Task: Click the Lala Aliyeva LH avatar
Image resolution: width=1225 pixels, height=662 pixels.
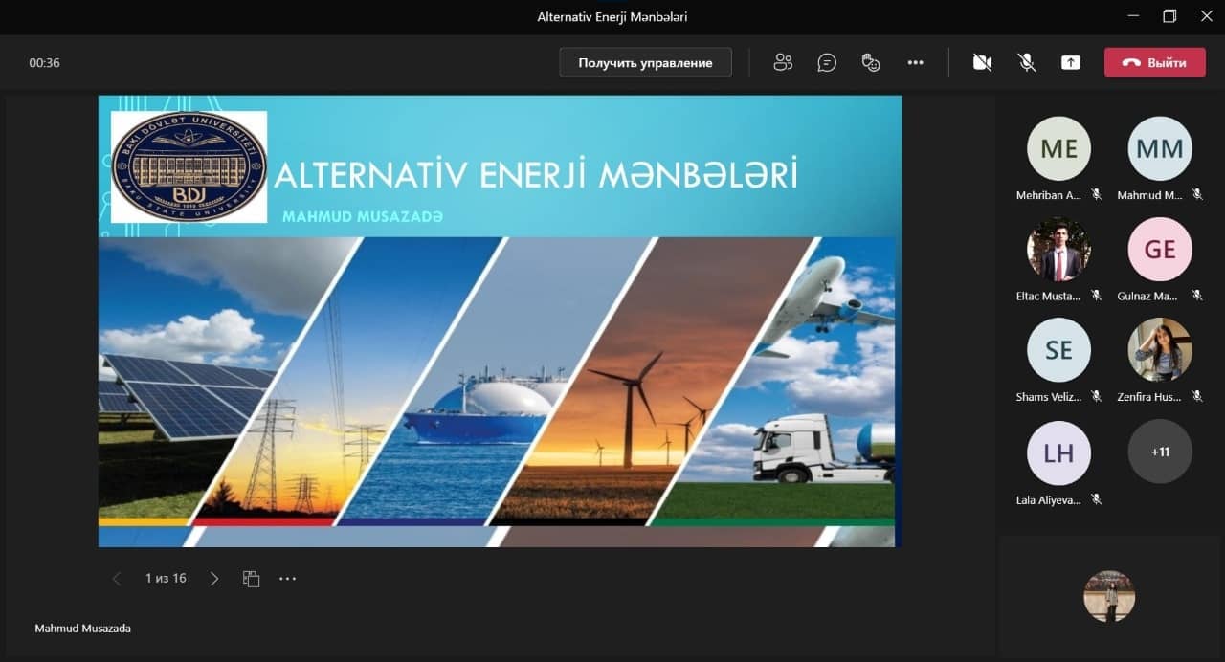Action: click(1058, 452)
